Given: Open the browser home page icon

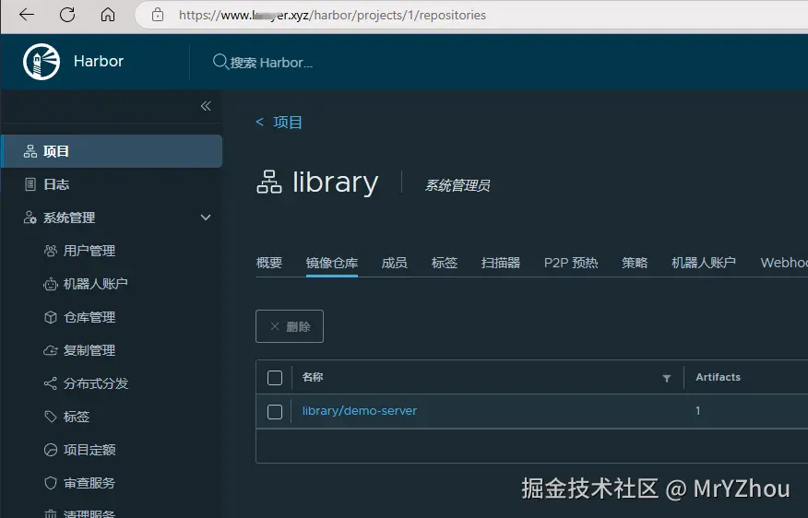Looking at the screenshot, I should pos(108,15).
